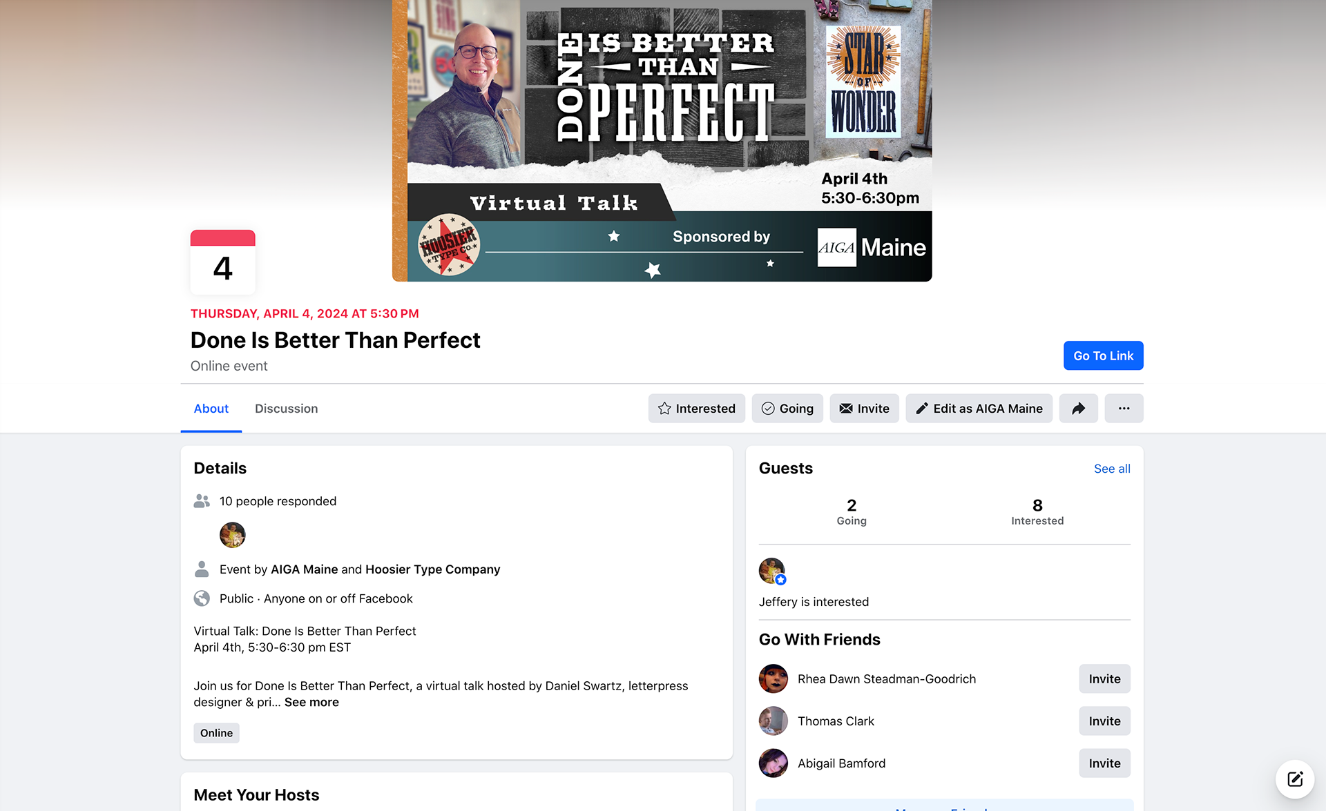Click Rhea Dawn Steadman-Goodrich name
Screen dimensions: 1326x811
[887, 679]
